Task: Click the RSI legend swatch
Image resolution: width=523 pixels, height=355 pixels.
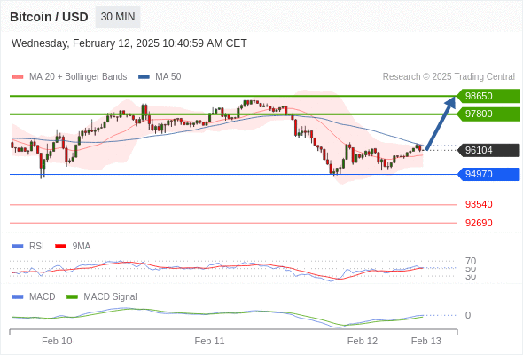Action: click(x=18, y=247)
